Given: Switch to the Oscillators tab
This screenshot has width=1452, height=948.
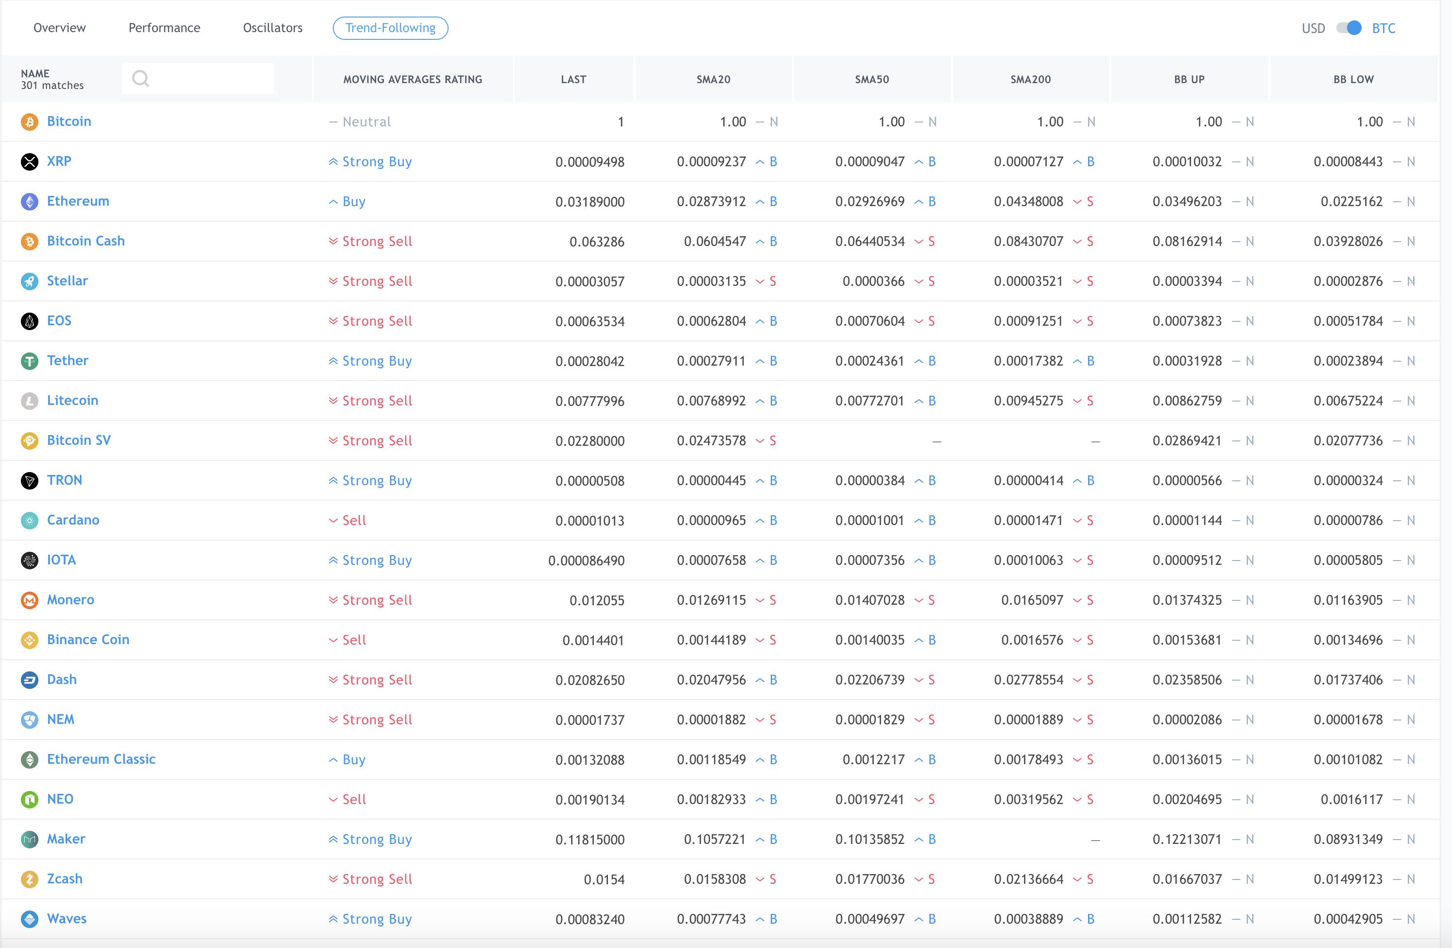Looking at the screenshot, I should coord(273,28).
